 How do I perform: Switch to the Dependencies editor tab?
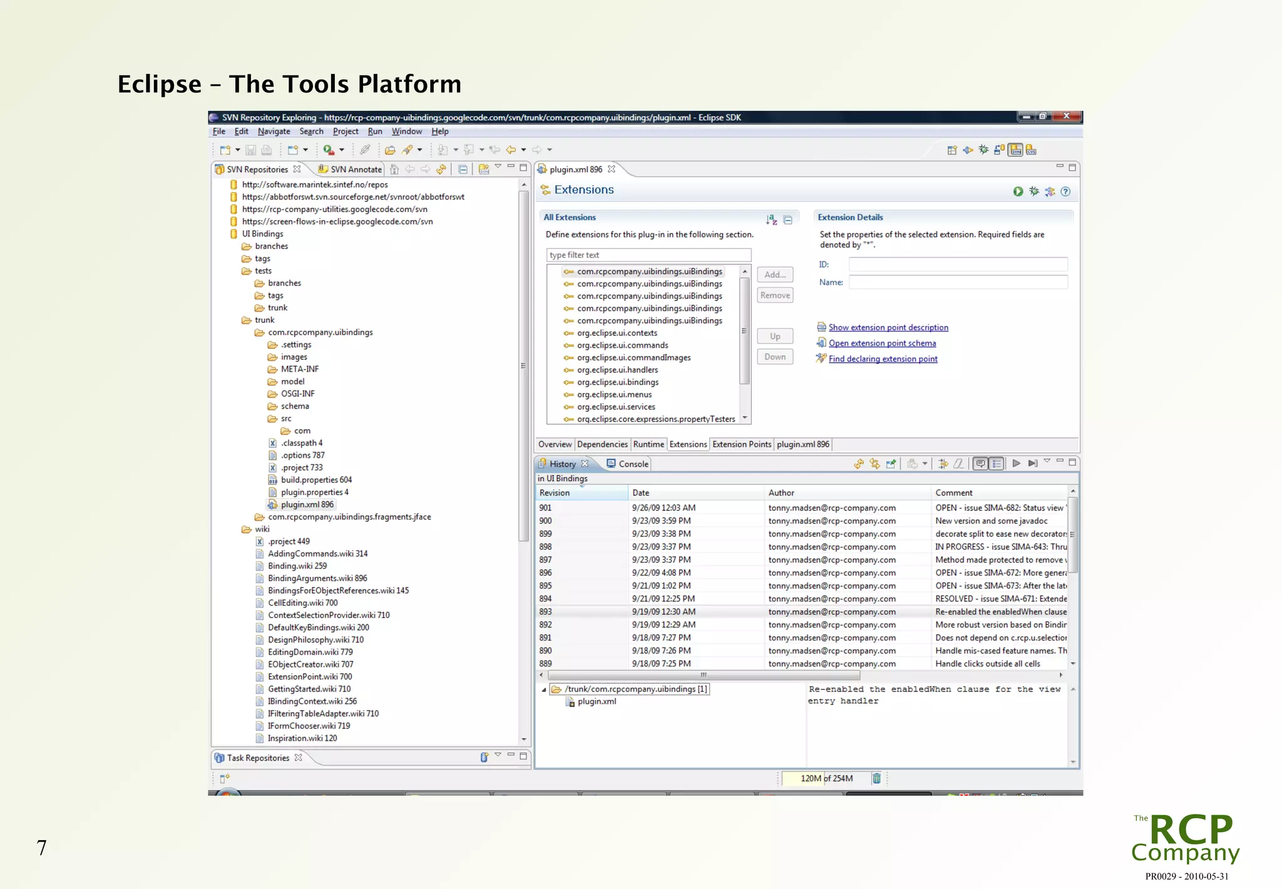tap(602, 444)
